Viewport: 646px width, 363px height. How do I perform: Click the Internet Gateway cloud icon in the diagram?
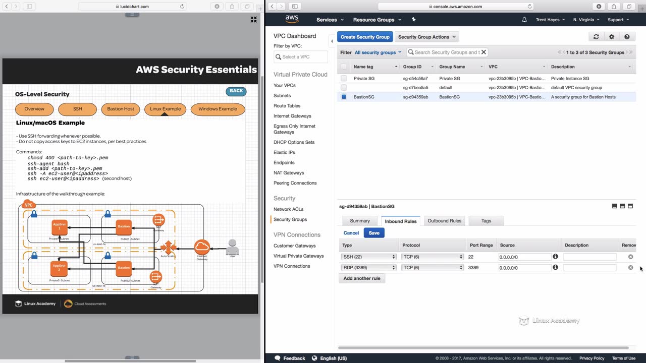click(x=202, y=248)
